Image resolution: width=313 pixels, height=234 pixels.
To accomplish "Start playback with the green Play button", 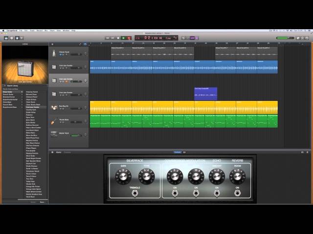I will 124,38.
